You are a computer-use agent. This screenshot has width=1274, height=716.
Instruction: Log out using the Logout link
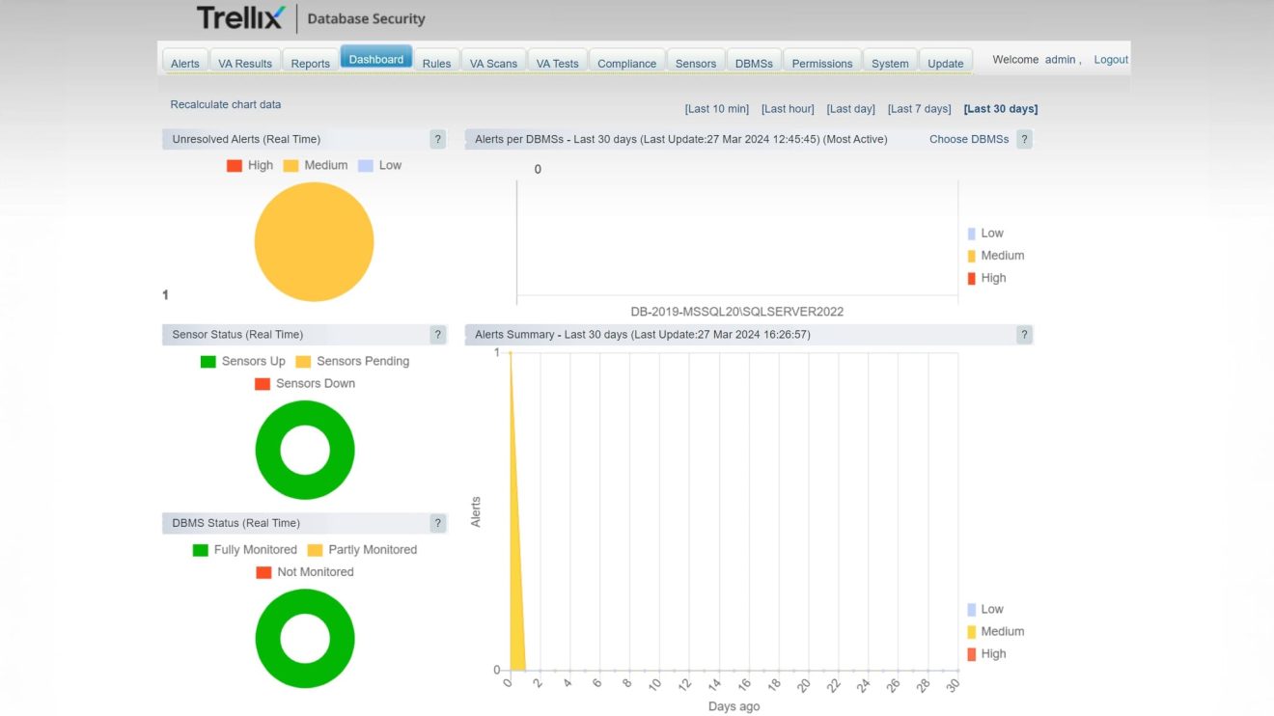click(1110, 60)
